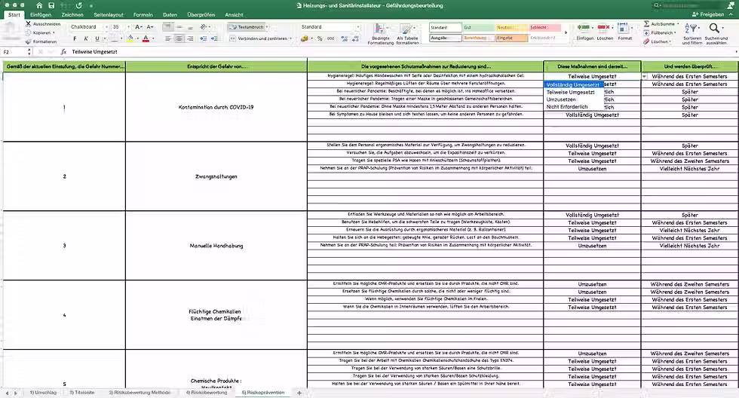The height and width of the screenshot is (398, 739).
Task: Add a new sheet with plus button
Action: (299, 393)
